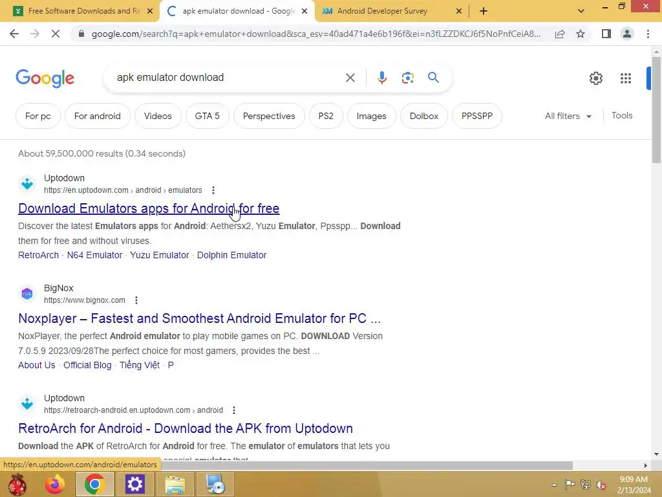This screenshot has width=662, height=497.
Task: Expand the All filters dropdown
Action: pyautogui.click(x=568, y=116)
